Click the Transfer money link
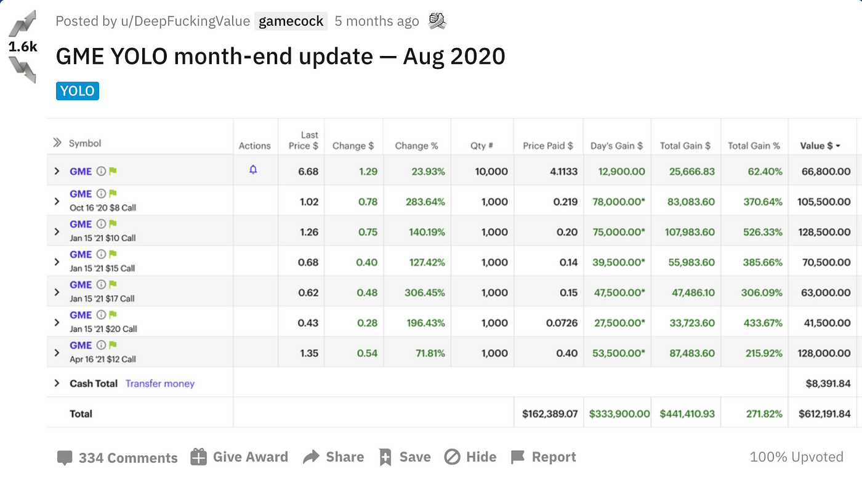Viewport: 862px width, 478px height. tap(160, 383)
